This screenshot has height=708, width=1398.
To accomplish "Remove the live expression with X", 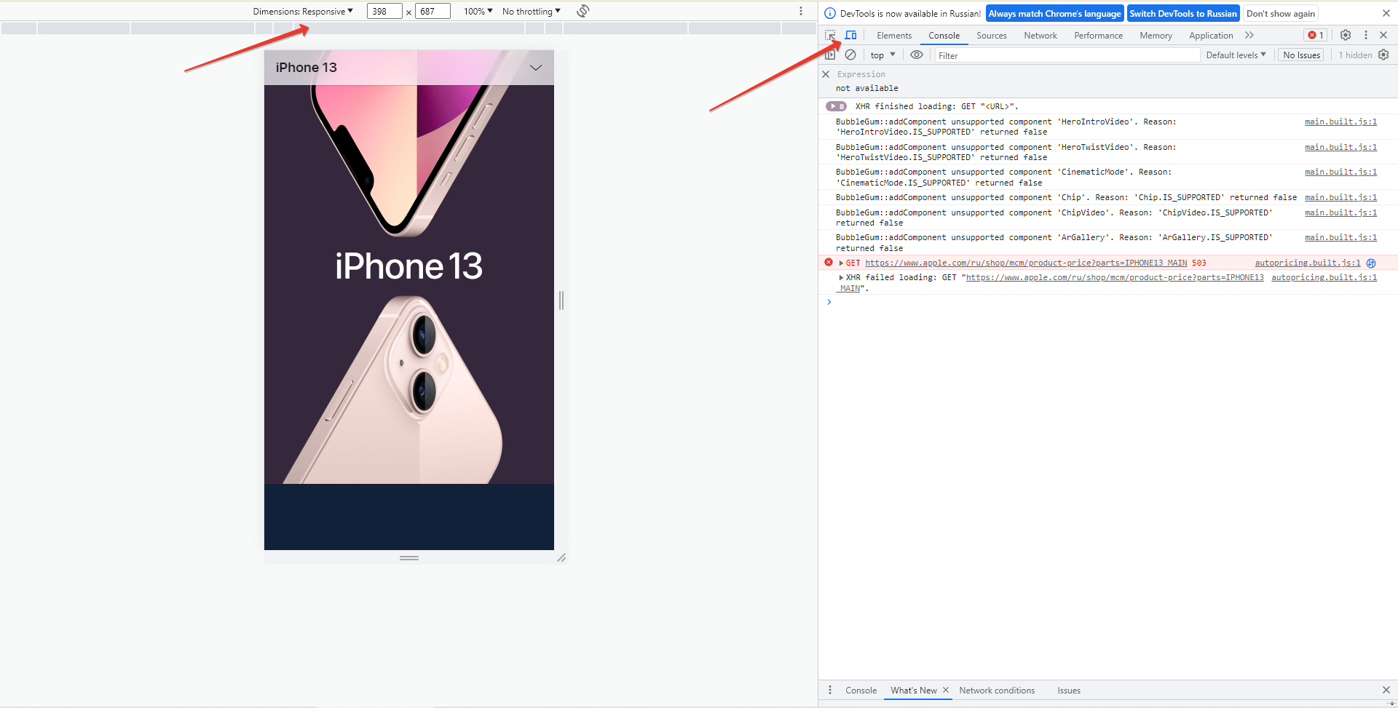I will click(x=826, y=74).
